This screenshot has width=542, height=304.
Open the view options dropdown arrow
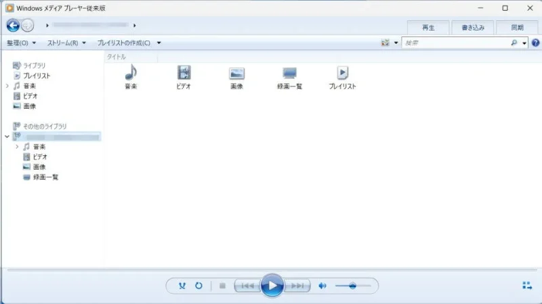pyautogui.click(x=396, y=43)
